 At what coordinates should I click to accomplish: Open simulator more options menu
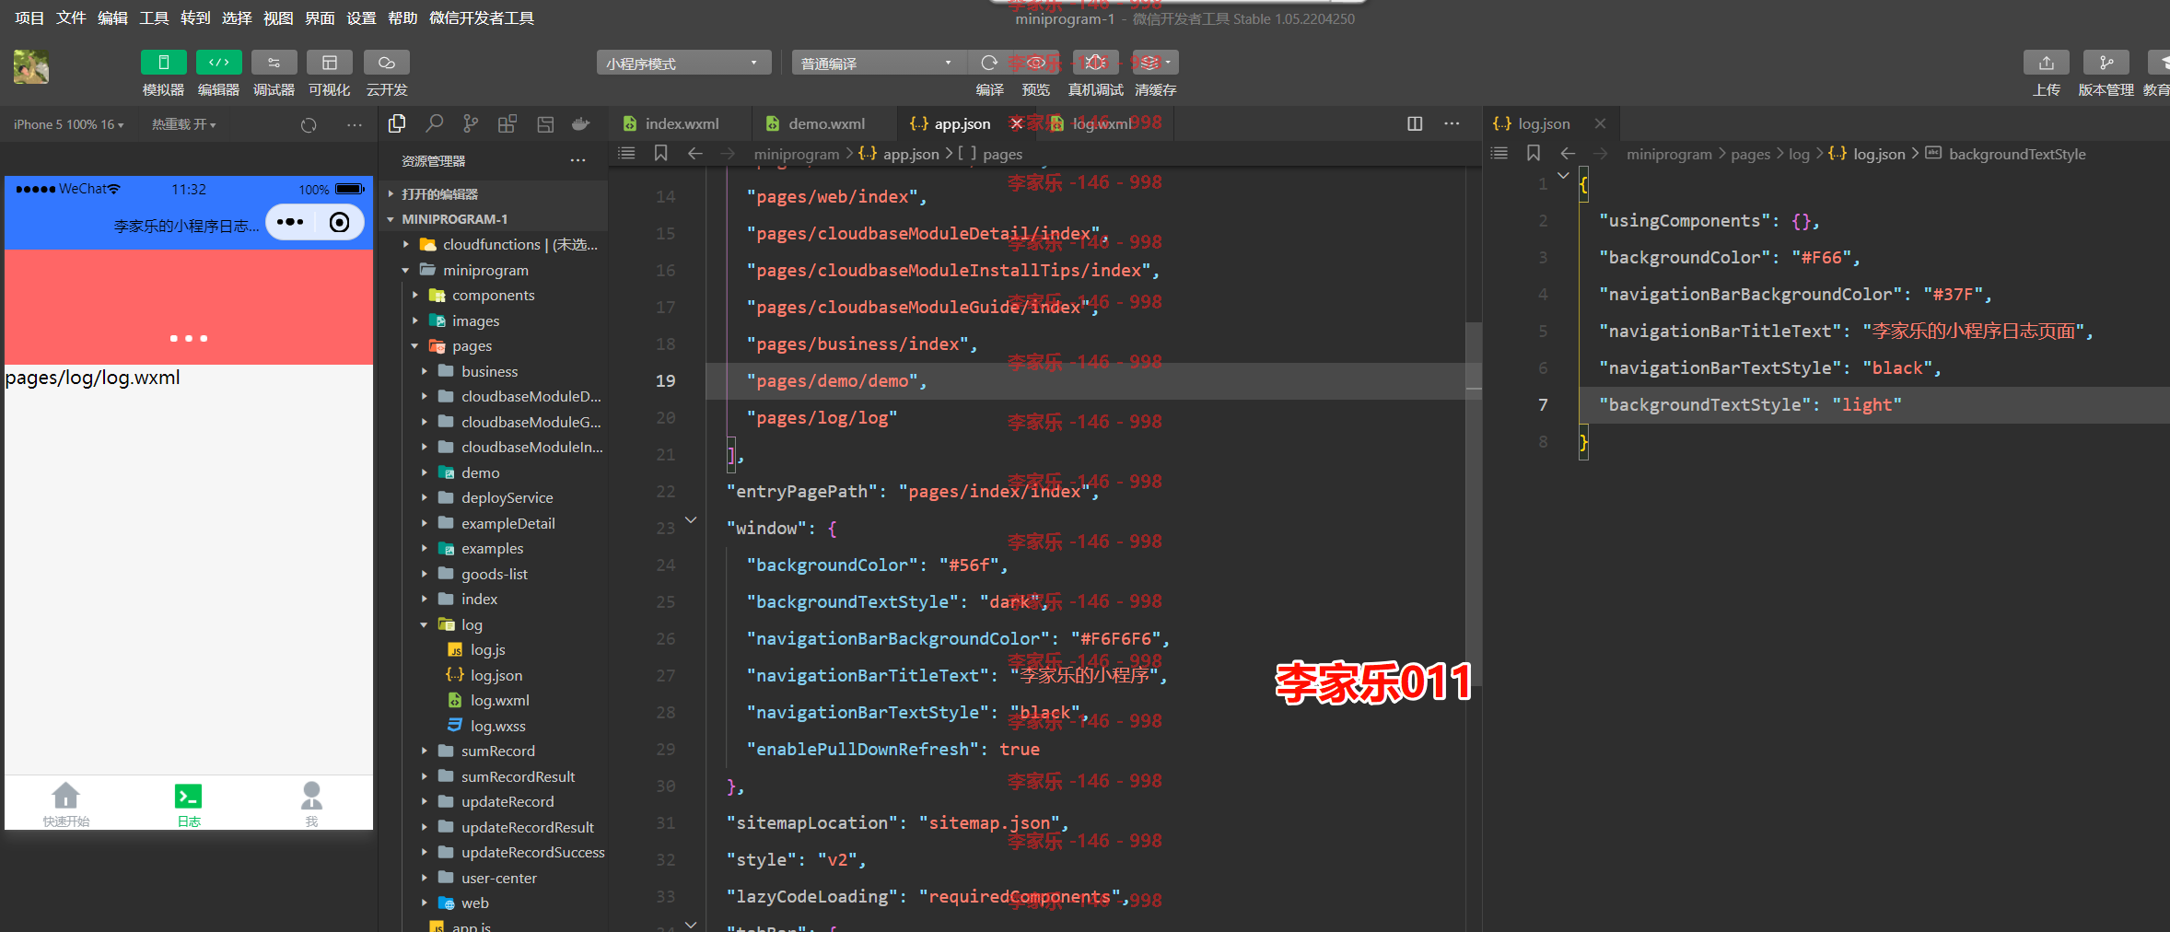click(x=355, y=124)
